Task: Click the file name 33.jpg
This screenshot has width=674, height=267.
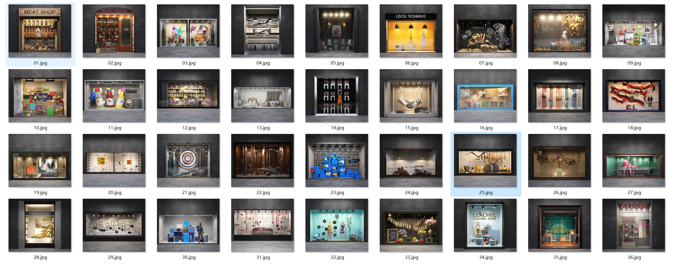Action: (x=412, y=257)
